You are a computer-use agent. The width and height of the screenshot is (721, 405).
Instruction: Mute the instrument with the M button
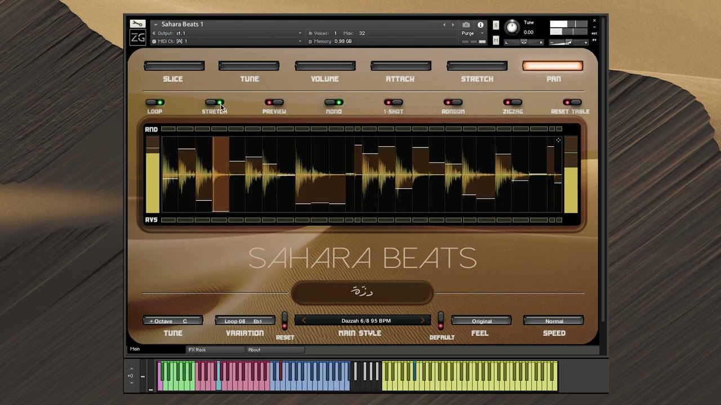pos(496,40)
